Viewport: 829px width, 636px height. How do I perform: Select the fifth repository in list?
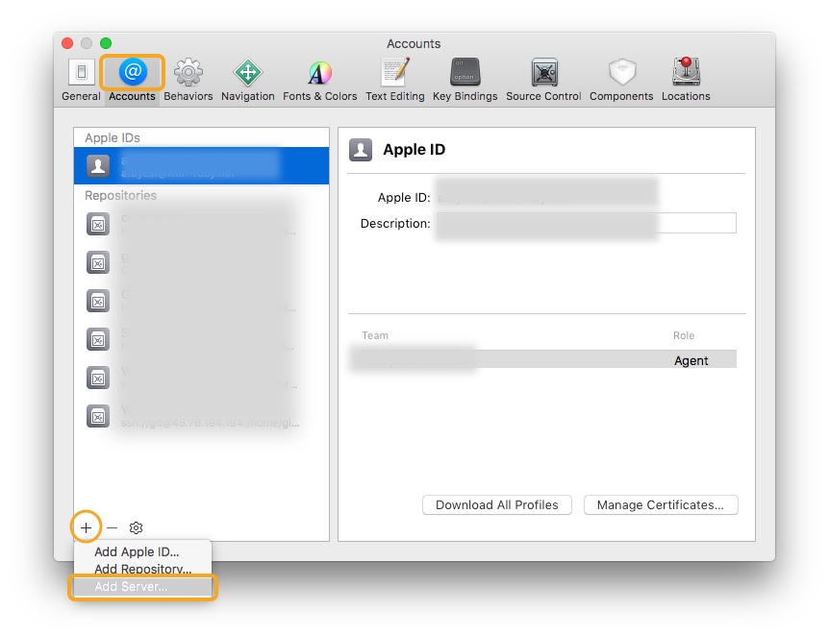pos(201,378)
